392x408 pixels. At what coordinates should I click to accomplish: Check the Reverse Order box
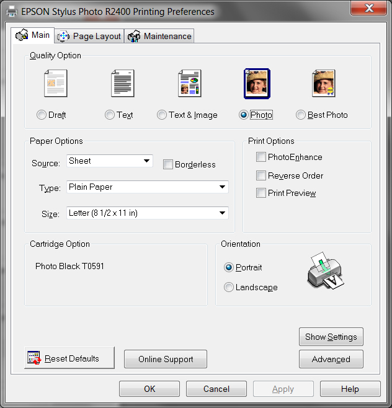[261, 175]
